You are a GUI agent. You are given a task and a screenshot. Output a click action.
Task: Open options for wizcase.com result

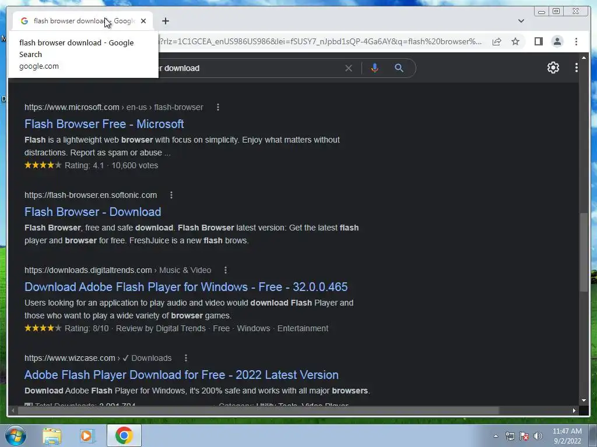186,358
